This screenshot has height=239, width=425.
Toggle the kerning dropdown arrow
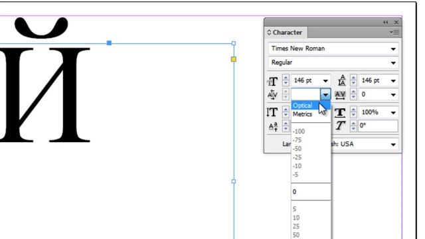point(325,94)
